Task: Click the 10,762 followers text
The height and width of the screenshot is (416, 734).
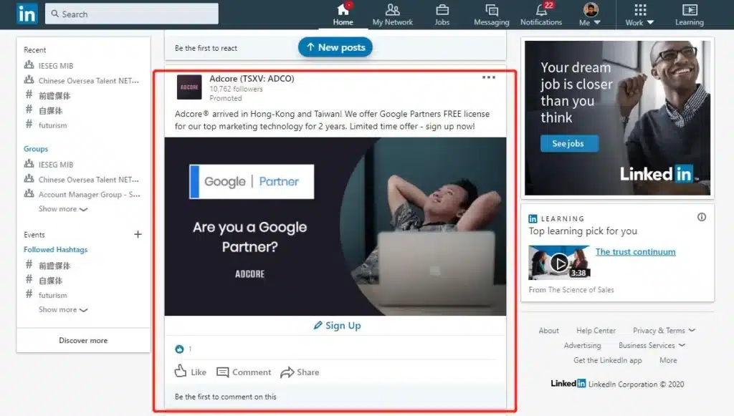Action: click(x=236, y=89)
